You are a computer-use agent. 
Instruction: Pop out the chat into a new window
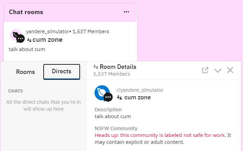(x=205, y=70)
